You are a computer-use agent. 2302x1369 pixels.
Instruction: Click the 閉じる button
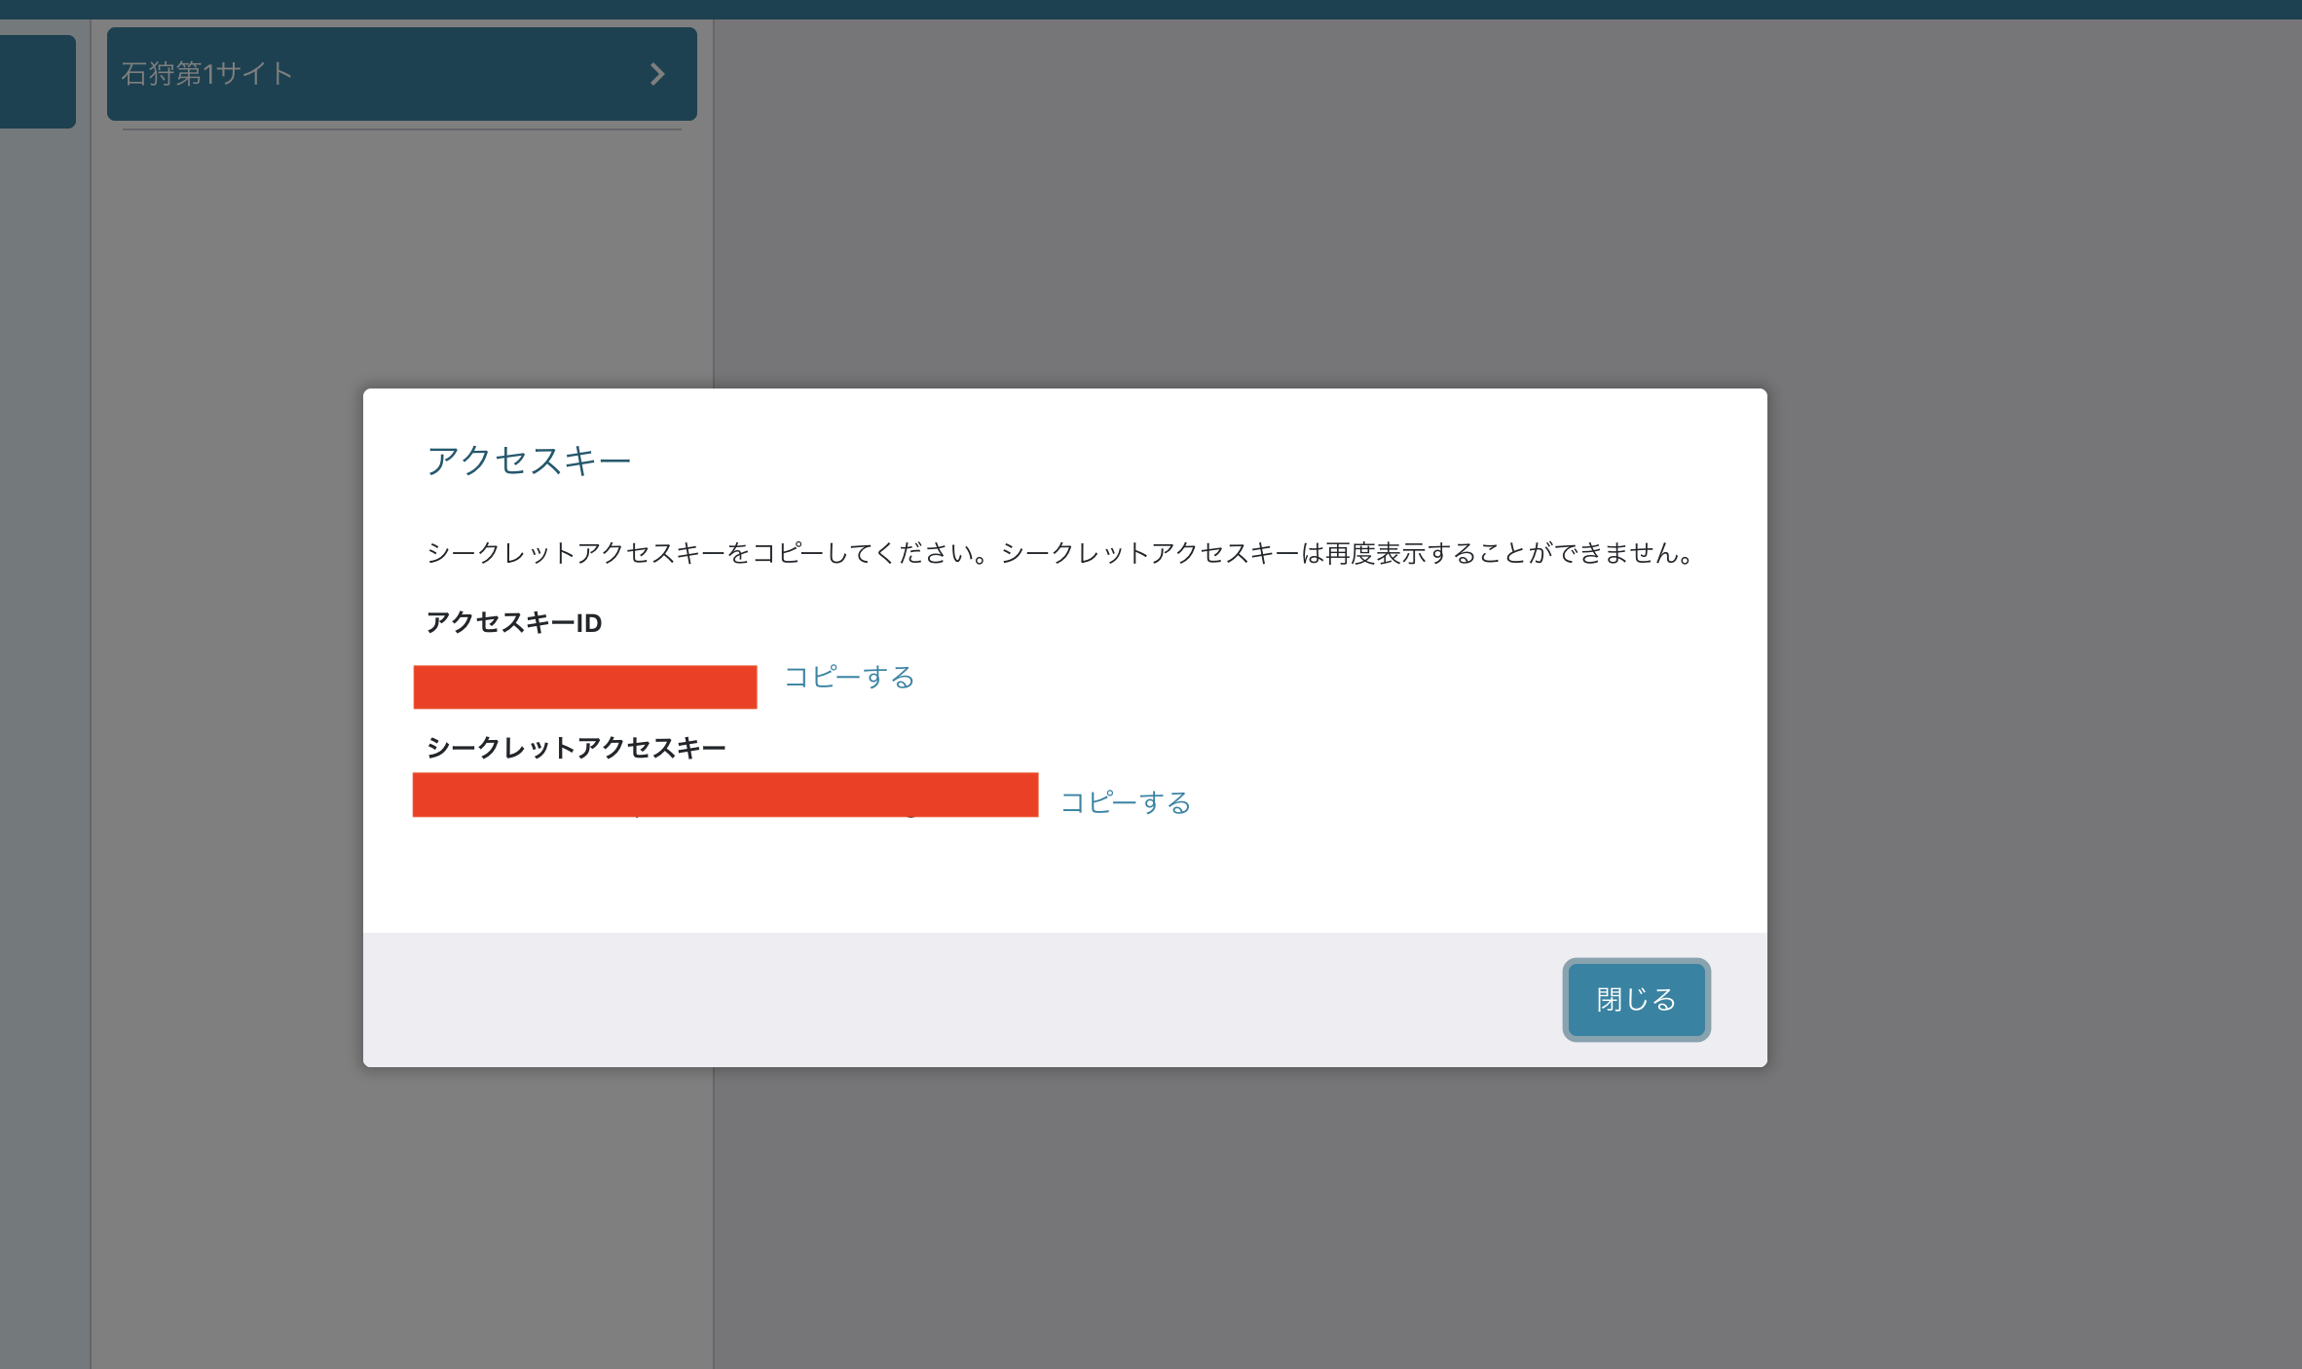point(1635,999)
